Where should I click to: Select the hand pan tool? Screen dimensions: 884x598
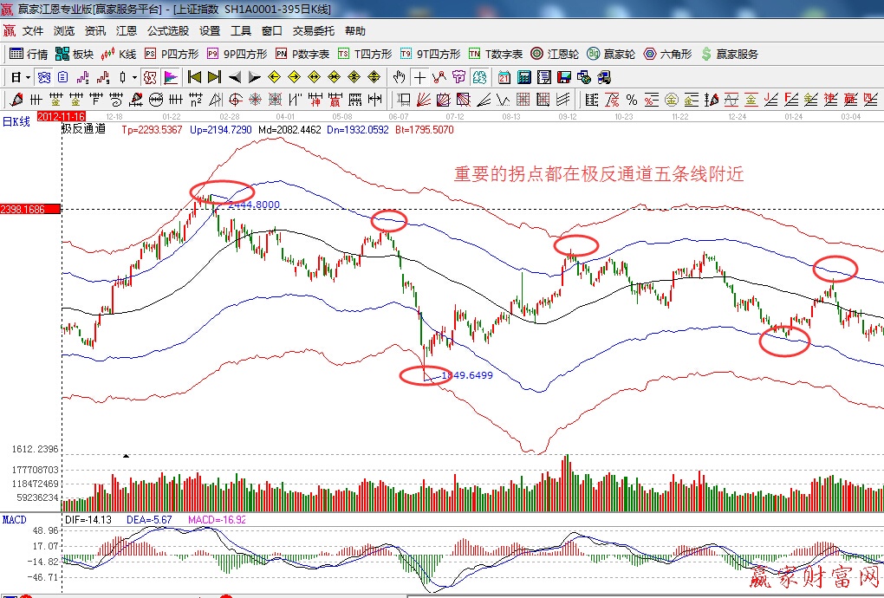tap(400, 77)
